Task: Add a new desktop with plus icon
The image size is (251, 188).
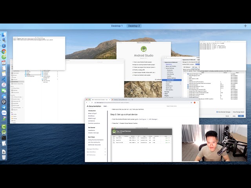Action: pos(246,26)
